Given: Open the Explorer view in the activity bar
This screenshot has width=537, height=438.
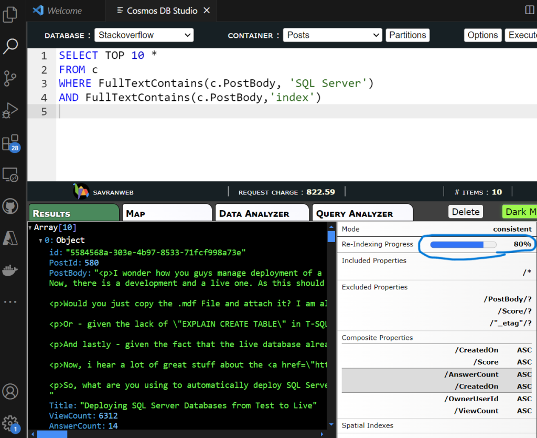Looking at the screenshot, I should click(10, 14).
